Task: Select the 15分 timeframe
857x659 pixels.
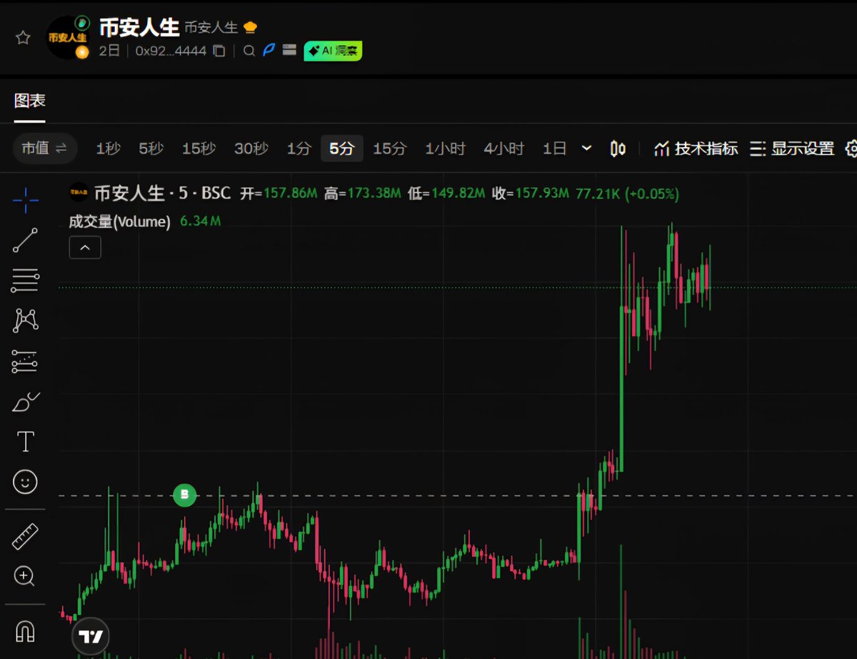Action: (390, 149)
